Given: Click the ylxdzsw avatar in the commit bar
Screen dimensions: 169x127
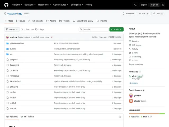Looking at the screenshot, I should click(x=7, y=37).
